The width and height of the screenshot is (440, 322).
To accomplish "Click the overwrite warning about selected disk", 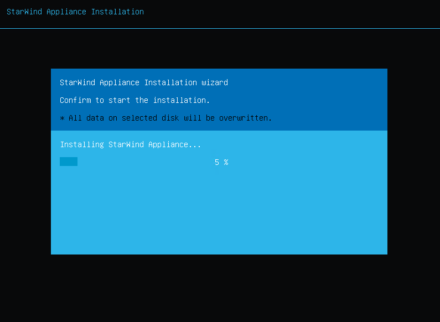I will 166,118.
